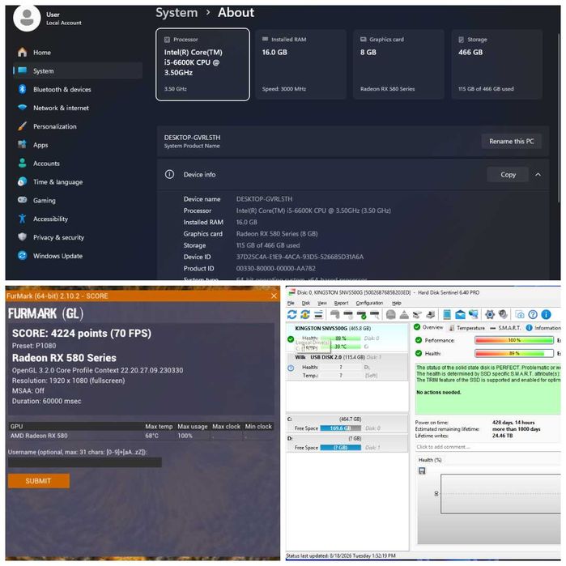Click the Rename this PC button
The image size is (566, 566).
tap(511, 141)
